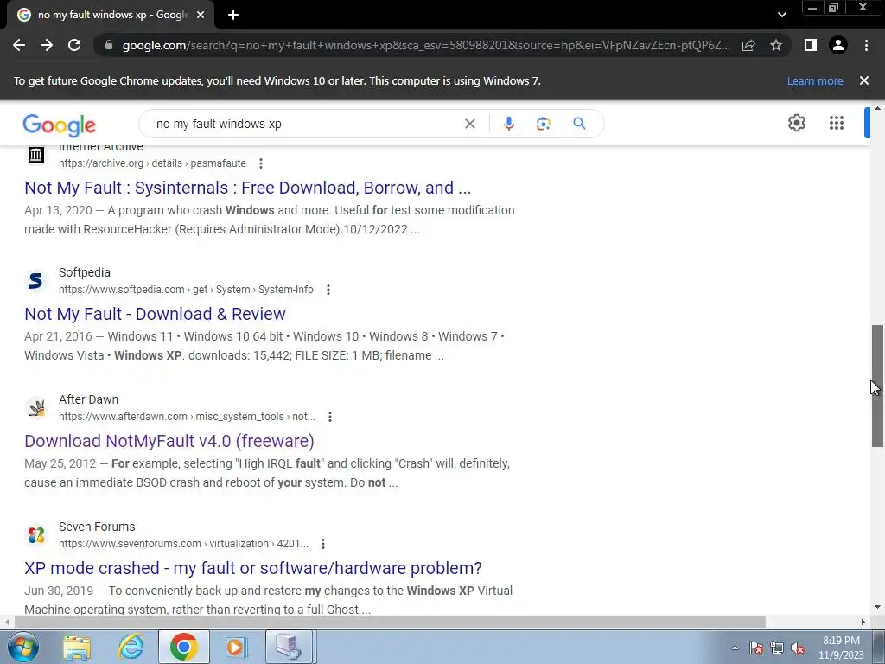Dismiss the Chrome update notification bar

coord(864,80)
